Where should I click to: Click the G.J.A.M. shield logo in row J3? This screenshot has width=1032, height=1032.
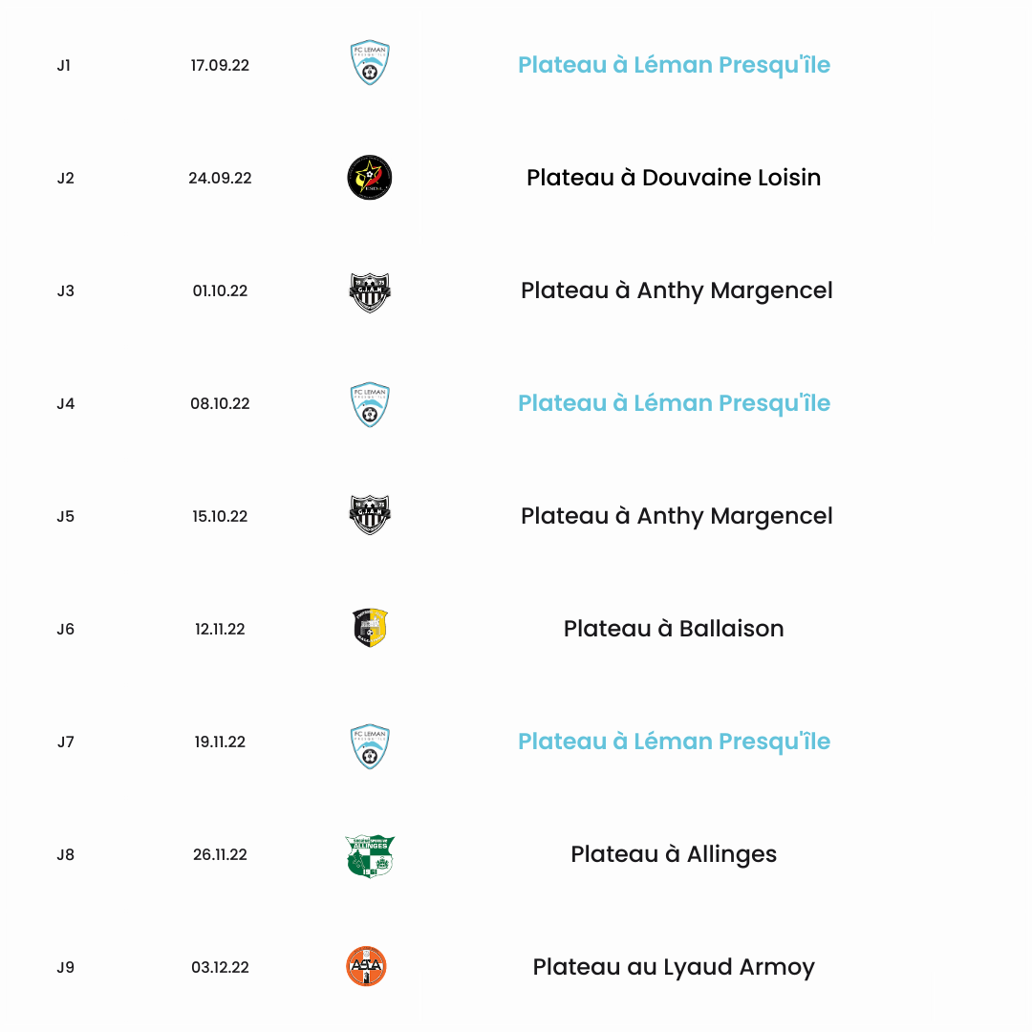(369, 292)
